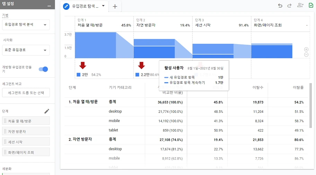Screen dimensions: 316x175
Task: Click the 세분화 section label
Action: (7, 169)
